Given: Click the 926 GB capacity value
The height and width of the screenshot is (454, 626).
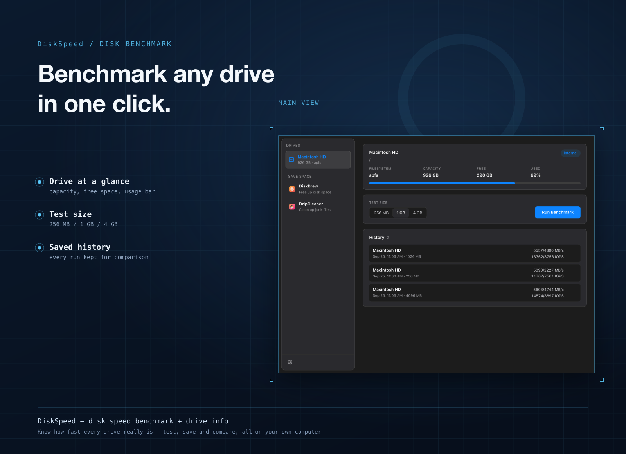Looking at the screenshot, I should (x=430, y=175).
